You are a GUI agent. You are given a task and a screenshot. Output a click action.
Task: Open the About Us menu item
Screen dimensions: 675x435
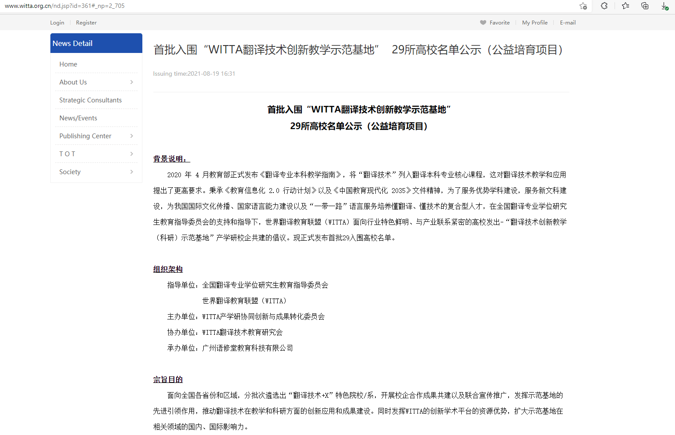point(73,82)
